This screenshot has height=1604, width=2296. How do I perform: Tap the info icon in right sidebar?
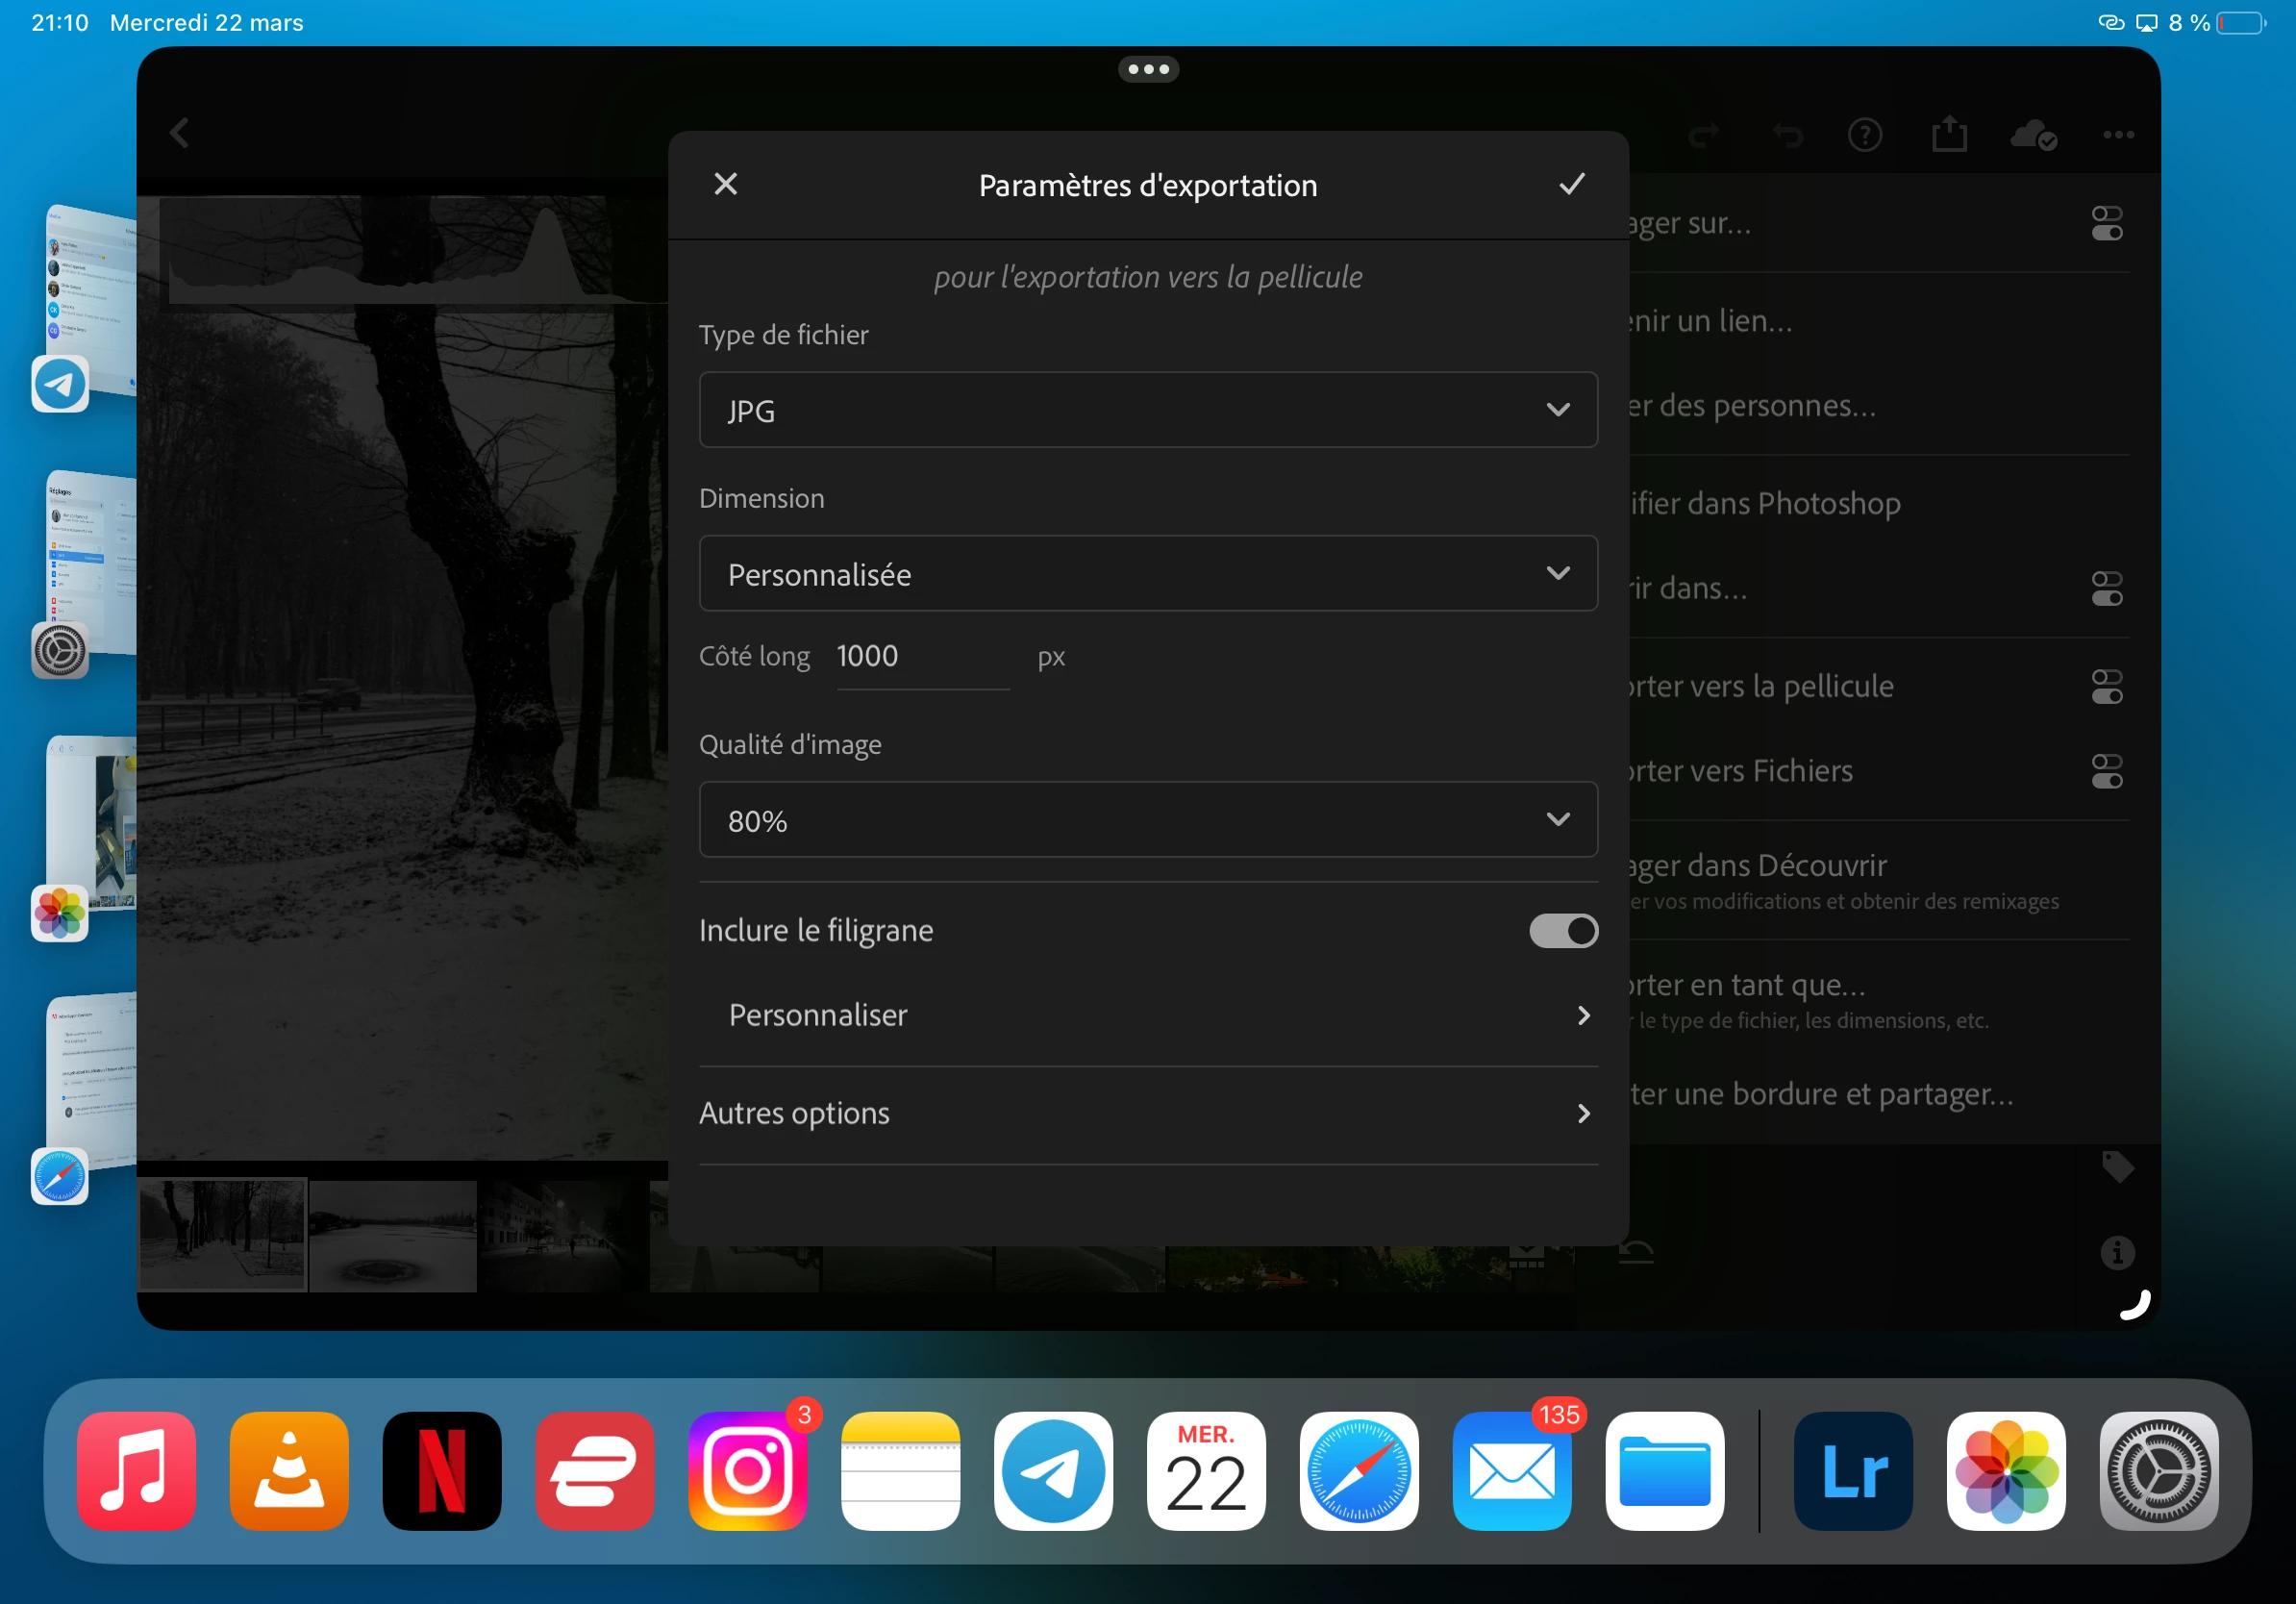(x=2117, y=1252)
